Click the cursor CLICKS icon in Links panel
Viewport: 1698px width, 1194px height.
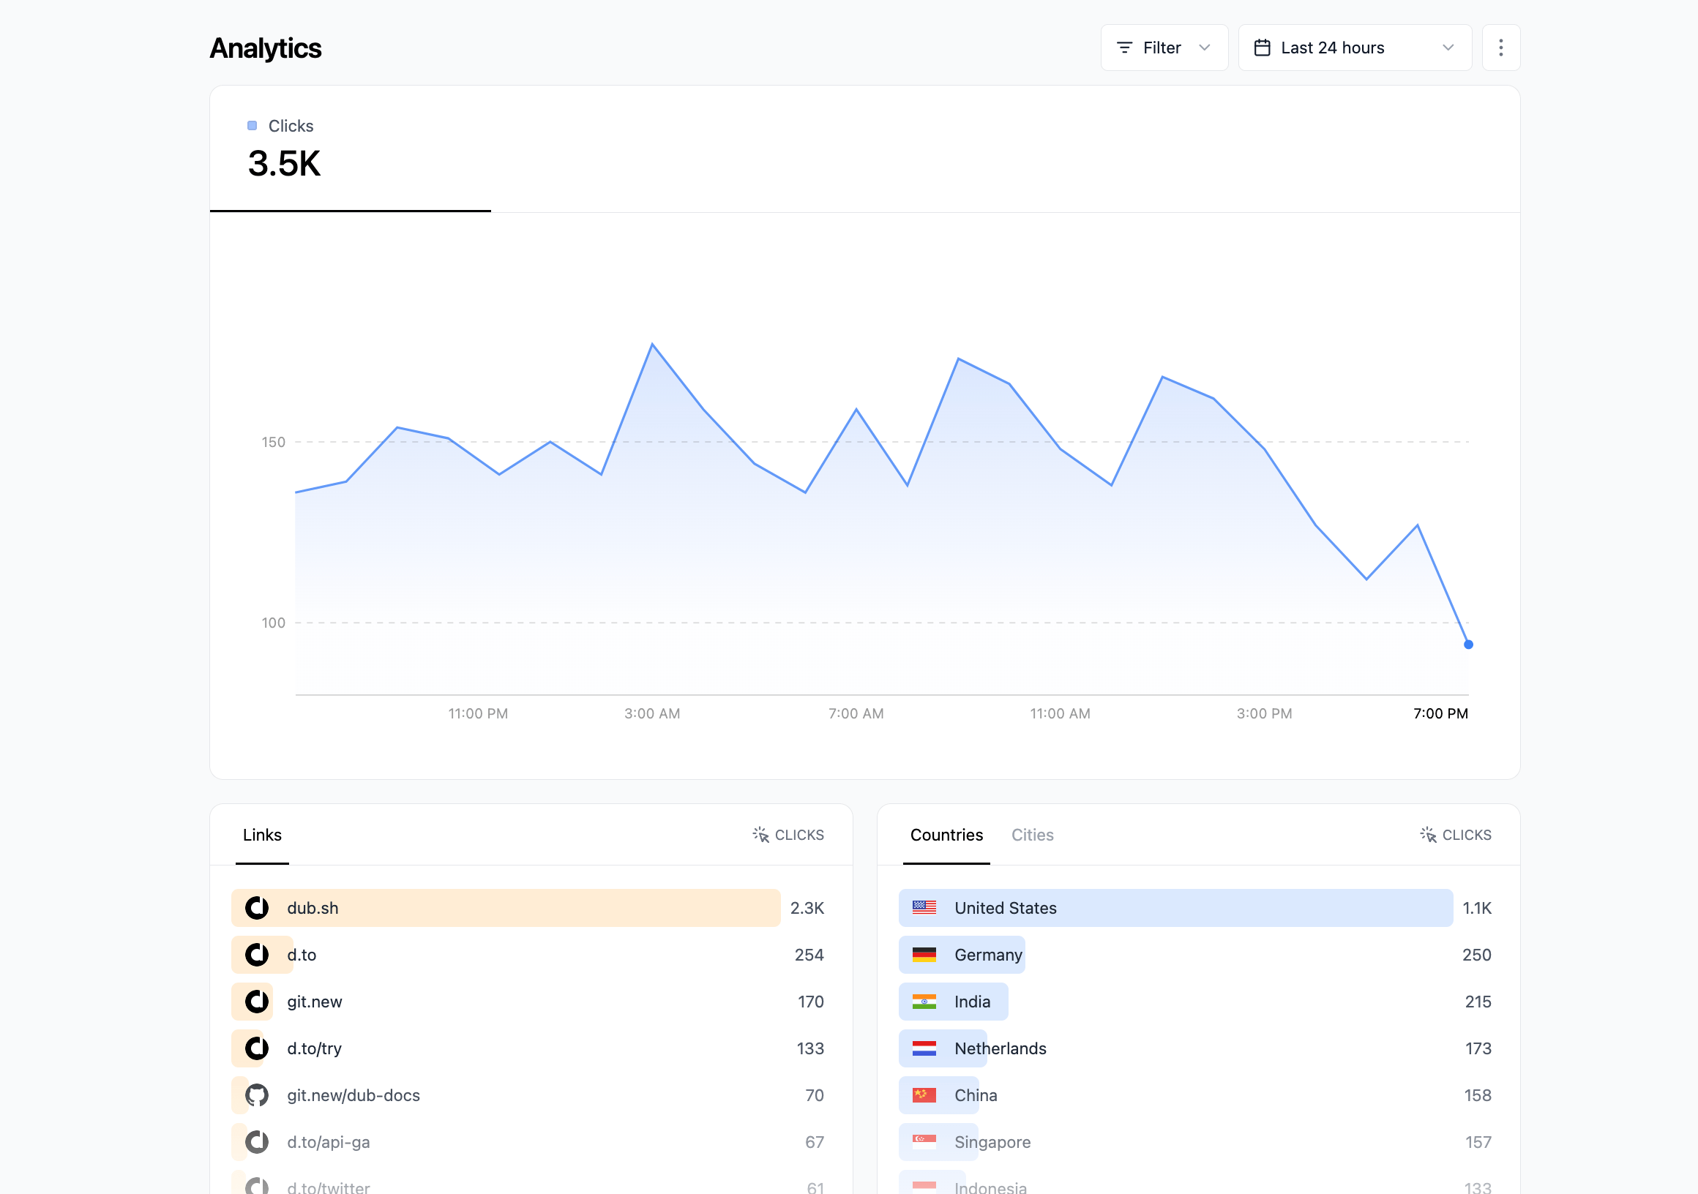click(x=762, y=835)
